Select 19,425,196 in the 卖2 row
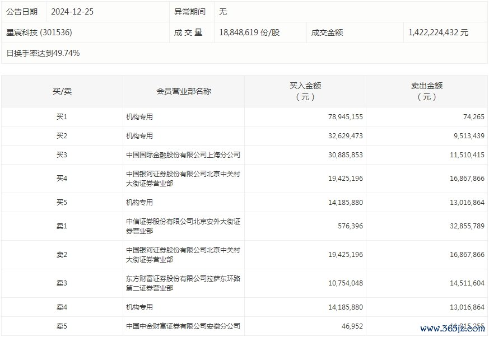Viewport: 489px width, 337px height. pos(345,255)
